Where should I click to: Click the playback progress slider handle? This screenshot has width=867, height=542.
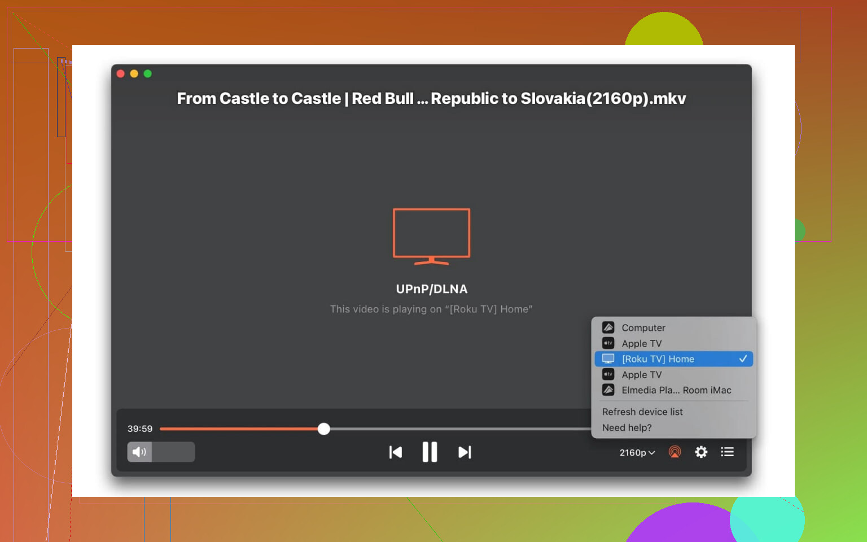coord(323,429)
